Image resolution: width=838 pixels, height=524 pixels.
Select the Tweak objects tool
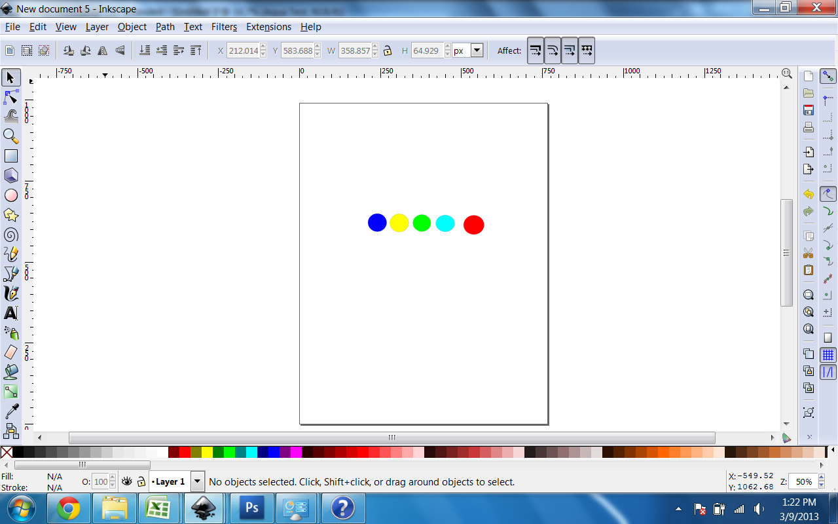pyautogui.click(x=11, y=117)
